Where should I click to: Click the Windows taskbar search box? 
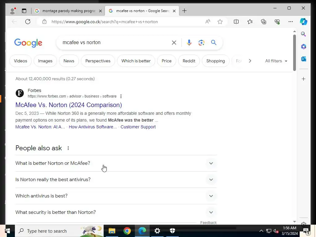tap(59, 231)
